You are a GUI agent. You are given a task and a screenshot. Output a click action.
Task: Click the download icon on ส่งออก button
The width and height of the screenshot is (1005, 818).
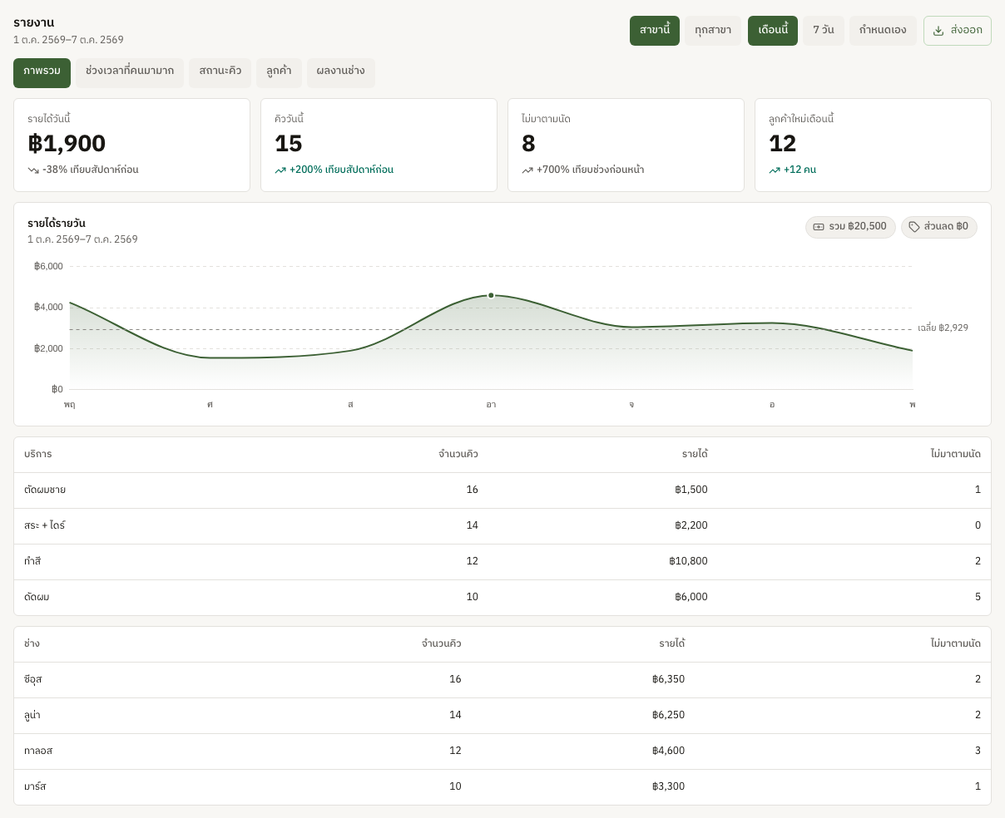tap(938, 31)
